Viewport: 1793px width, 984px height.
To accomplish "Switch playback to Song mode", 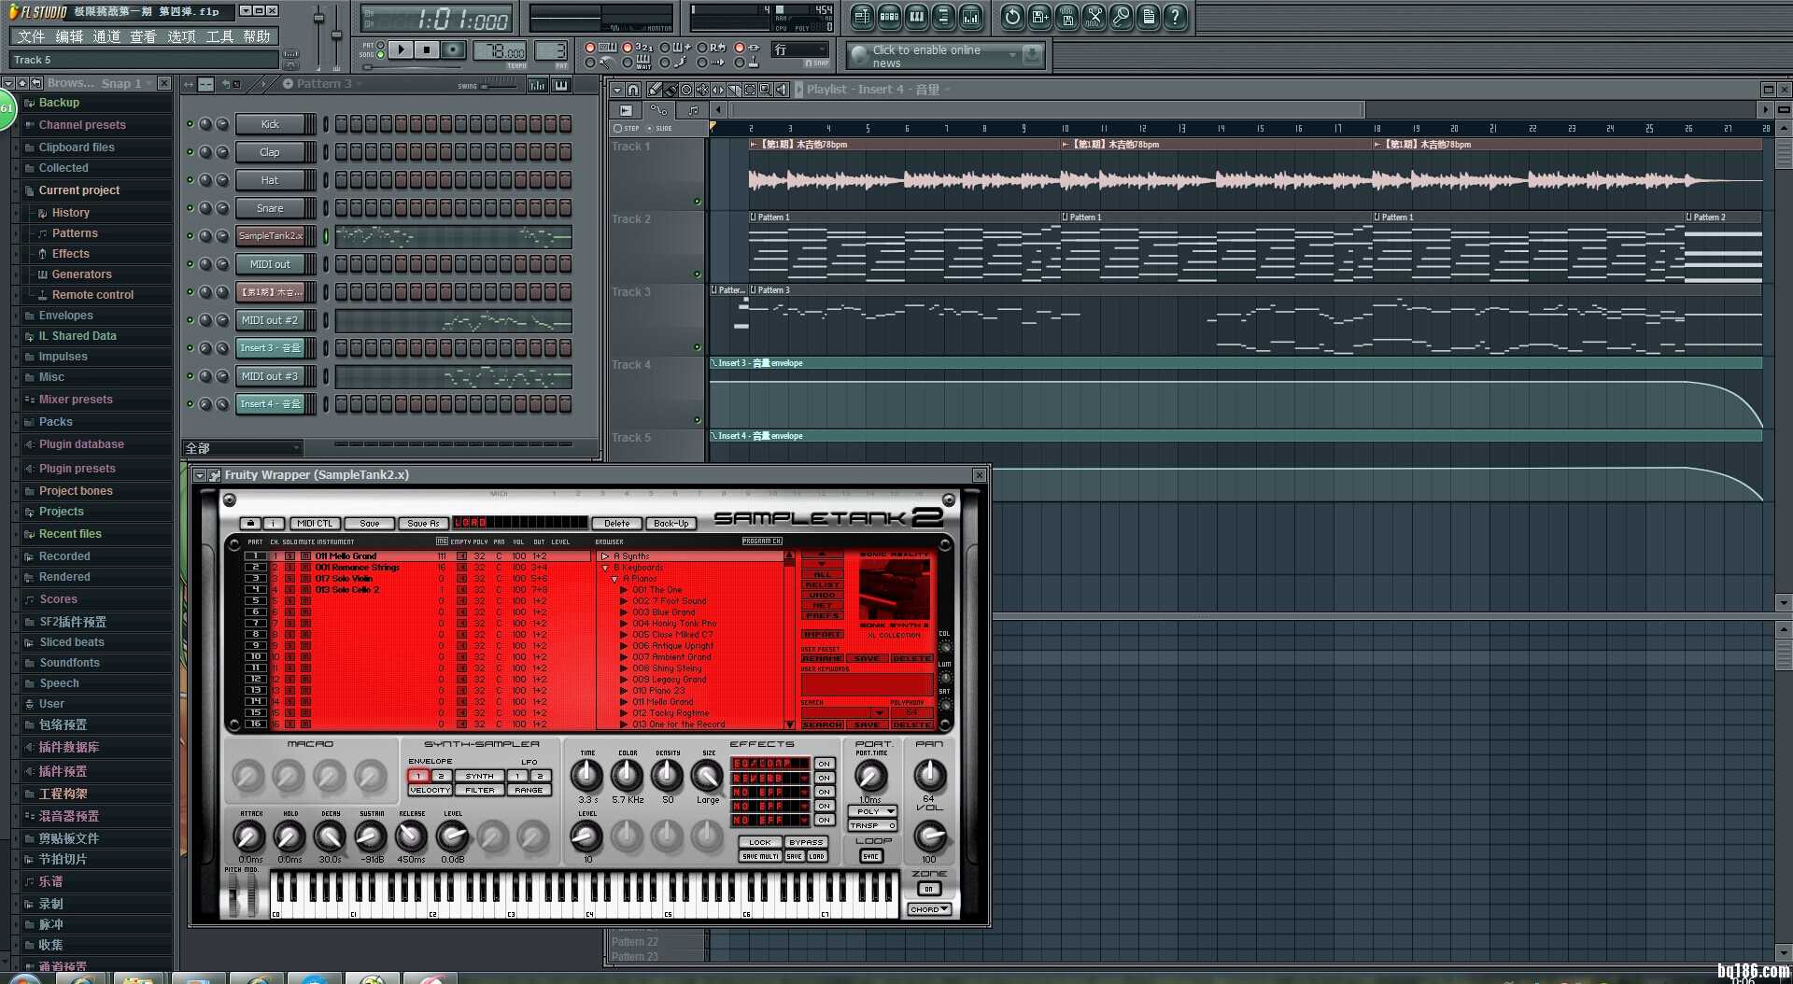I will (380, 54).
